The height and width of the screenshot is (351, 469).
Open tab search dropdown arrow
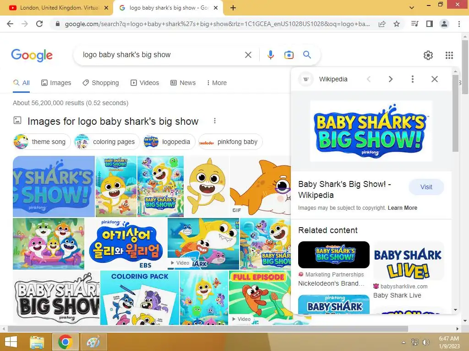(x=412, y=7)
